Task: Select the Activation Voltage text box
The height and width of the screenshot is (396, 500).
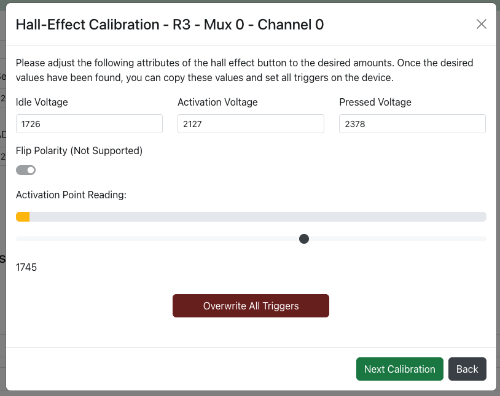Action: point(251,123)
